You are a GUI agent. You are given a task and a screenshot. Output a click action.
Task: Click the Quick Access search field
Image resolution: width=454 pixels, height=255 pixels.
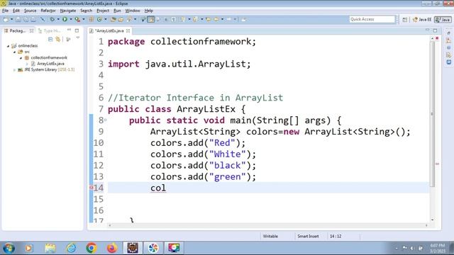point(372,19)
